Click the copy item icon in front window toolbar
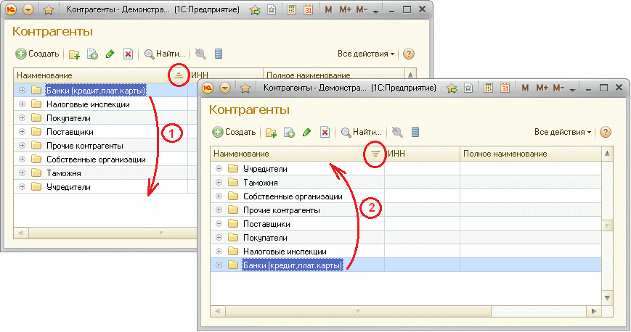 coord(288,132)
